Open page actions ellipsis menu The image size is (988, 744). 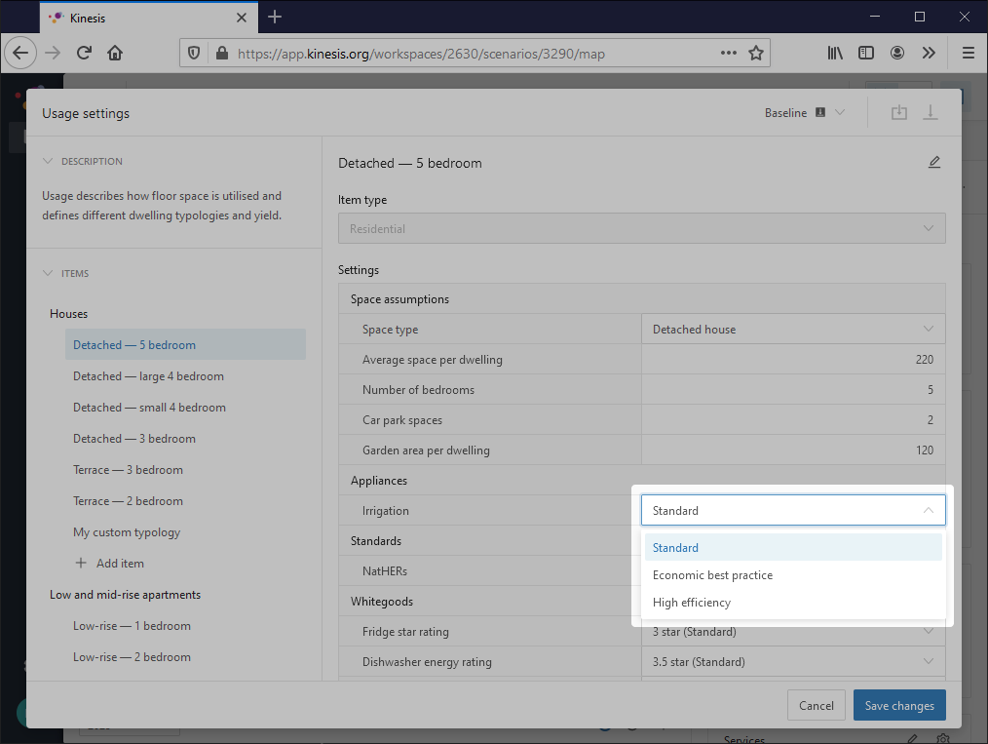pyautogui.click(x=729, y=53)
